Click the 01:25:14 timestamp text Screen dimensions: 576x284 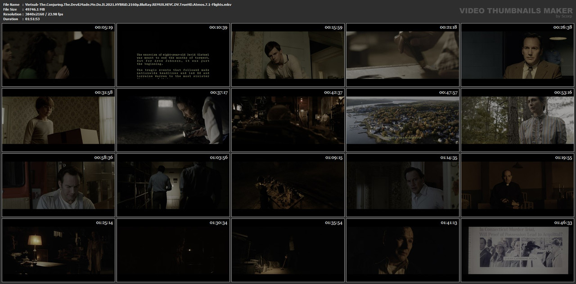click(x=104, y=222)
